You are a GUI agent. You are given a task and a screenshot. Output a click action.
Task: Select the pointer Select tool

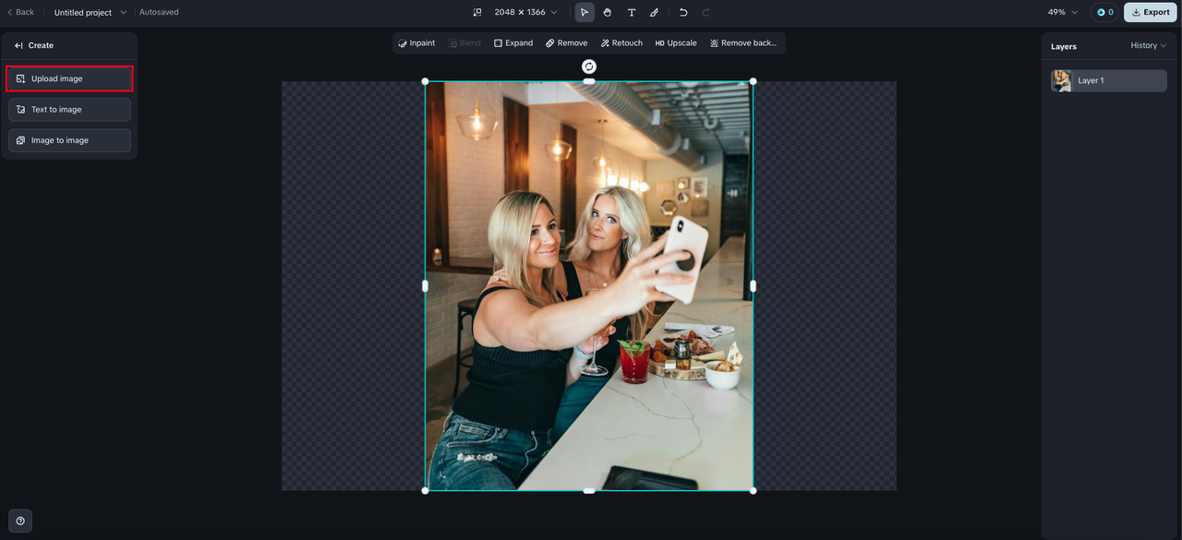point(585,12)
